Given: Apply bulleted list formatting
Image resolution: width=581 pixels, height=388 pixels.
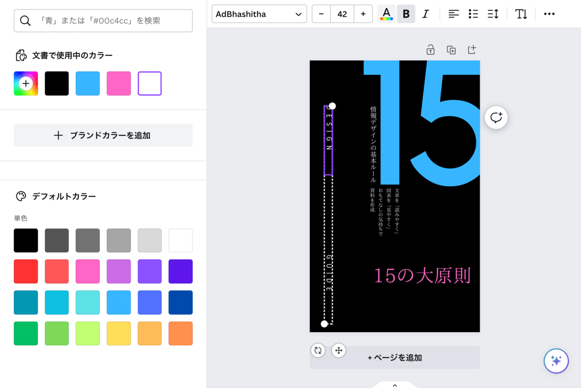Looking at the screenshot, I should click(x=473, y=14).
